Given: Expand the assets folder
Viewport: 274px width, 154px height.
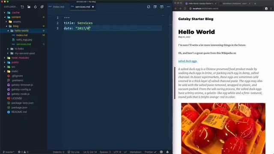Looking at the screenshot, I should point(6,22).
